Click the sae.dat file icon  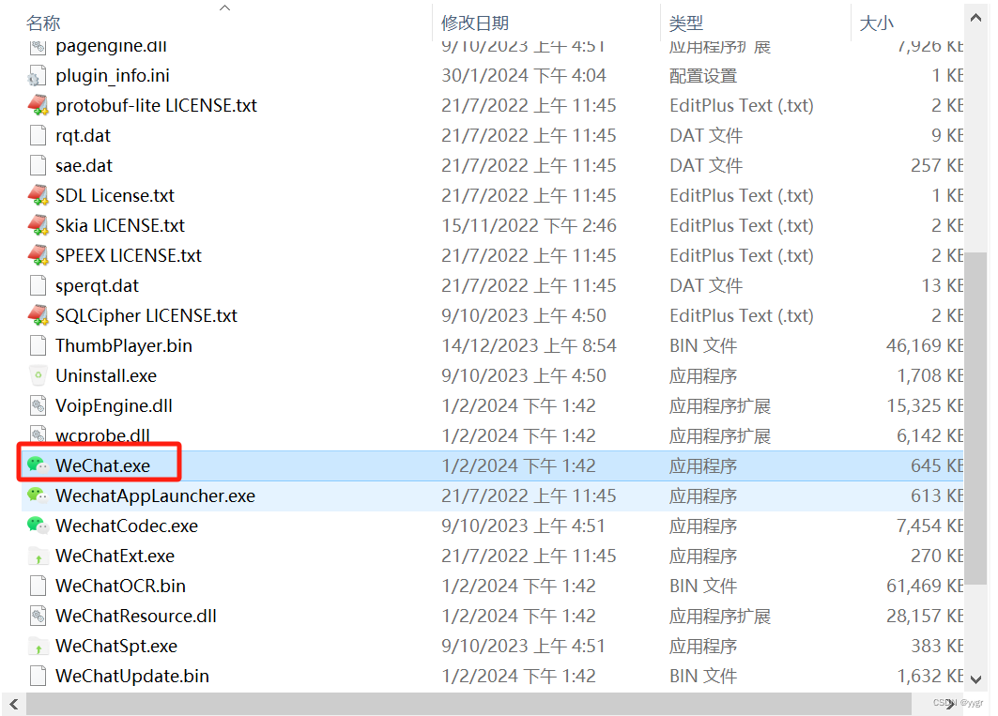pyautogui.click(x=38, y=165)
